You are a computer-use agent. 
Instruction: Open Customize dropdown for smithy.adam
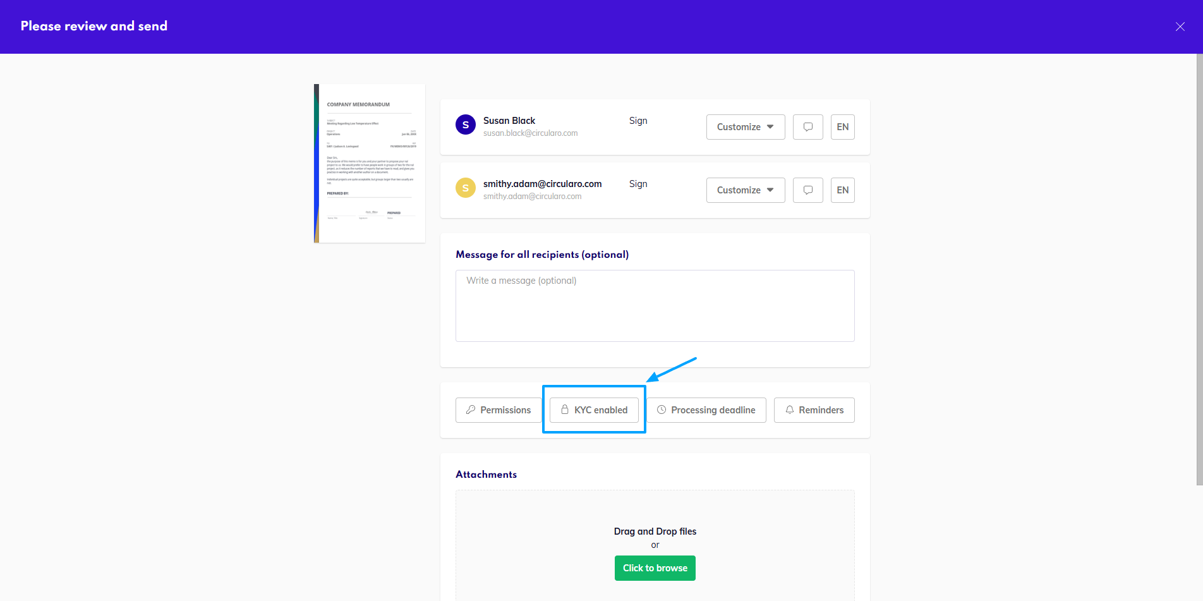pyautogui.click(x=745, y=190)
